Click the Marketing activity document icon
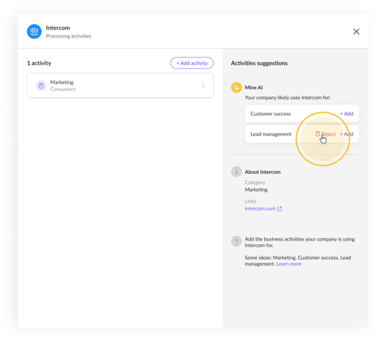Screen dimensions: 379x342 41,86
